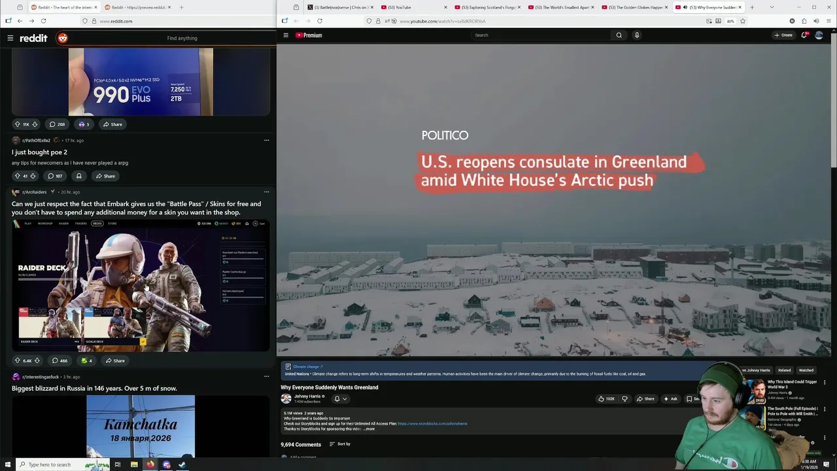Open new tab in Reddit browser window

pos(181,7)
